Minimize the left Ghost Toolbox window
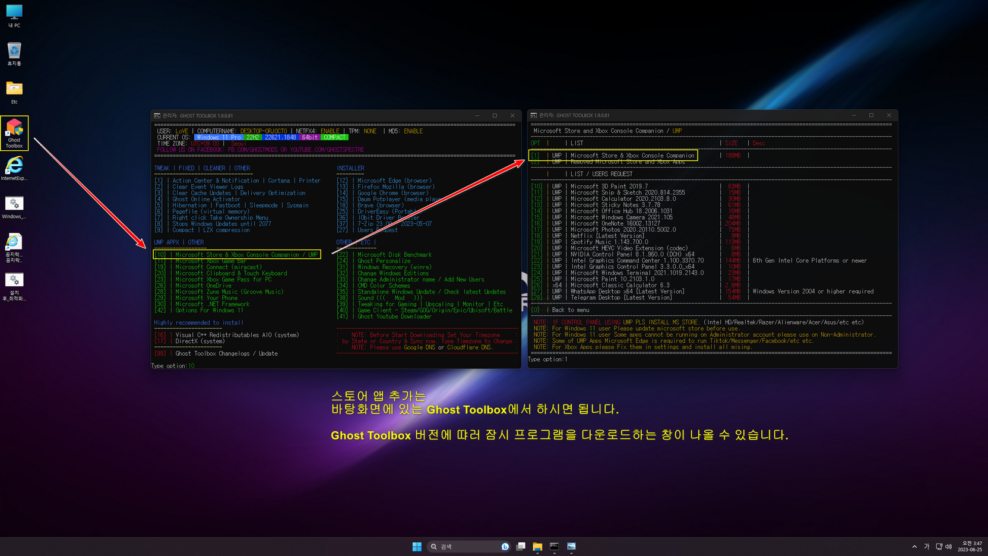The image size is (988, 556). (x=477, y=116)
